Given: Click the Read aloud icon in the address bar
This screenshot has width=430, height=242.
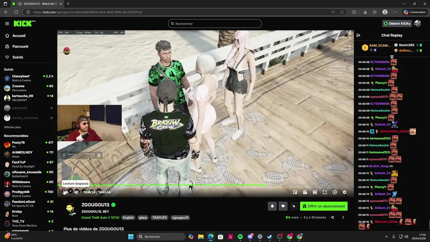Looking at the screenshot, I should (x=333, y=12).
